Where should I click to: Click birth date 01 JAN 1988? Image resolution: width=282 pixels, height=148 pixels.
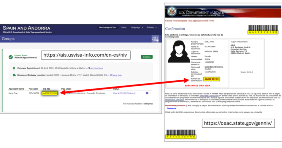point(210,47)
